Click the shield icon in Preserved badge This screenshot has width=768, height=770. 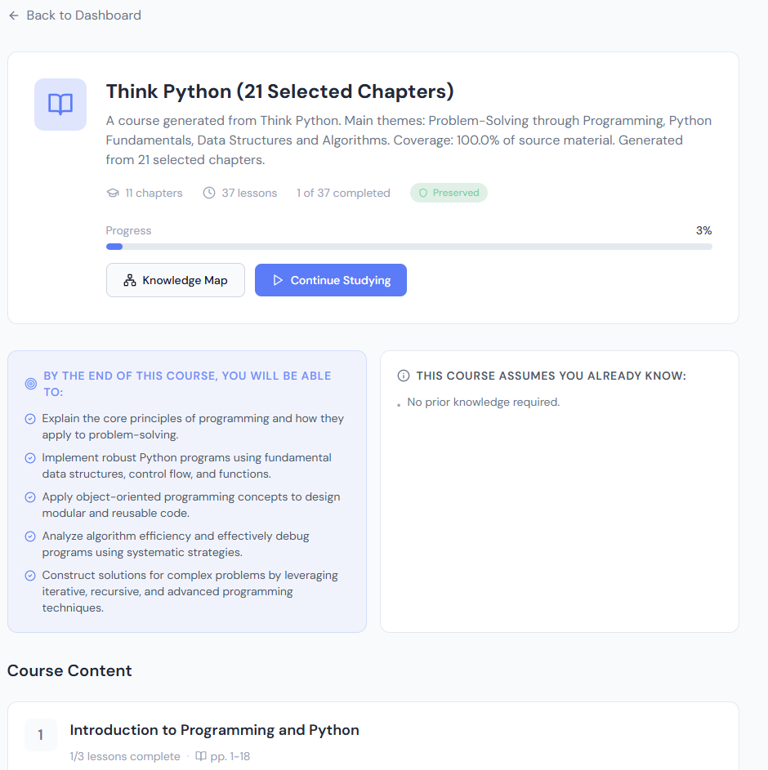point(423,193)
